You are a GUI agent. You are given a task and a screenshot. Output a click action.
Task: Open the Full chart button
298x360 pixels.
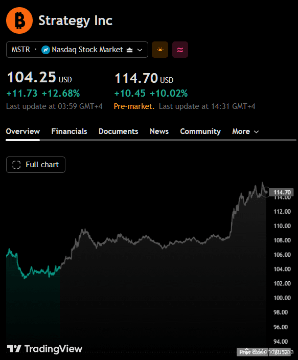pyautogui.click(x=36, y=165)
